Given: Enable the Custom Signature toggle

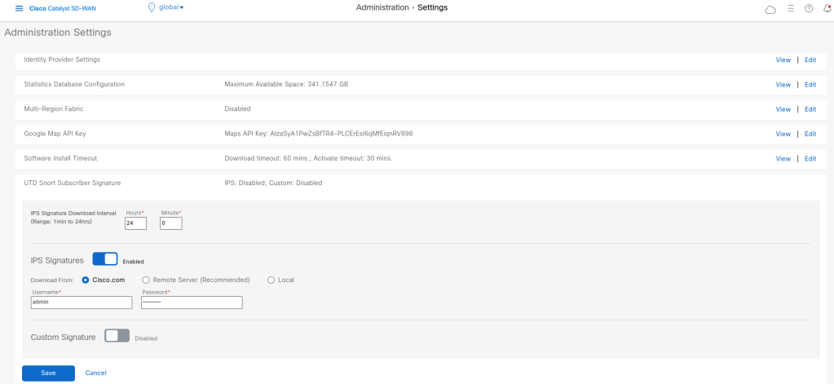Looking at the screenshot, I should tap(117, 336).
